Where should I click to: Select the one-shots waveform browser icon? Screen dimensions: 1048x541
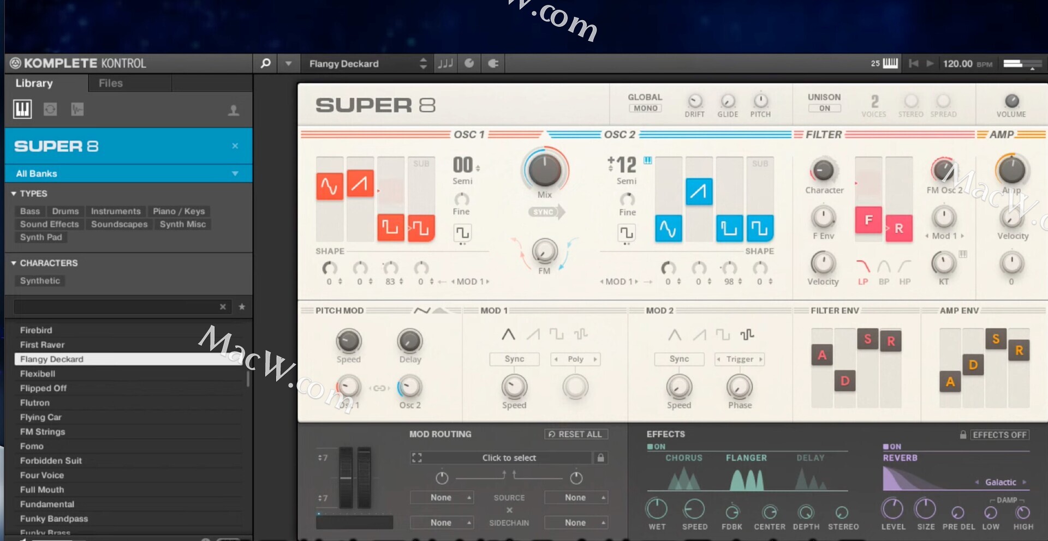pyautogui.click(x=78, y=110)
